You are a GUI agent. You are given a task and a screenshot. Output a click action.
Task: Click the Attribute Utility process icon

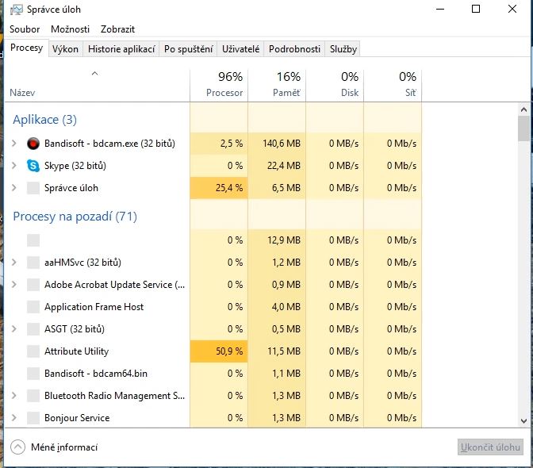point(33,351)
